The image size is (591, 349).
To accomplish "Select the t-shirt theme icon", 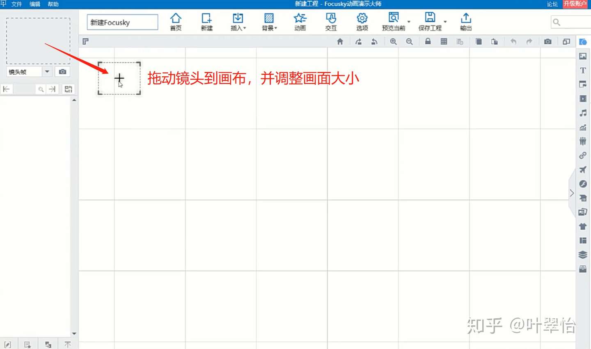I will (583, 226).
